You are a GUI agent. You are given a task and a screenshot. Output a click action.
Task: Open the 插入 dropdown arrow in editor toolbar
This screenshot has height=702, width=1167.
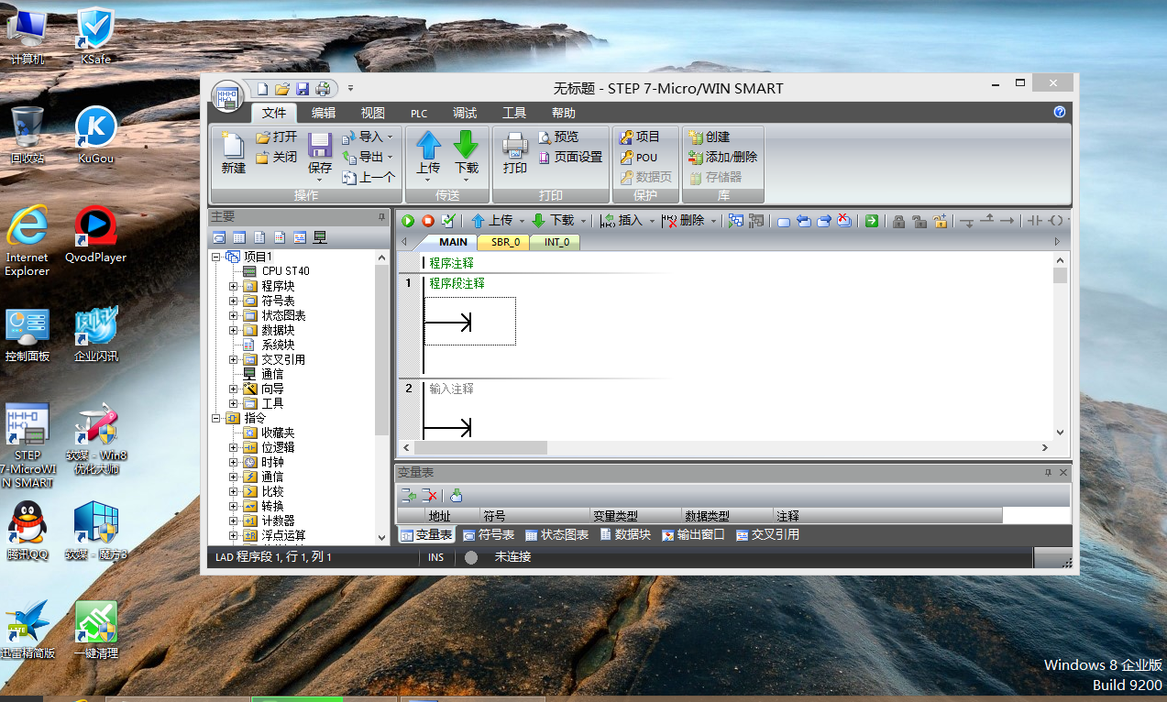(x=652, y=221)
